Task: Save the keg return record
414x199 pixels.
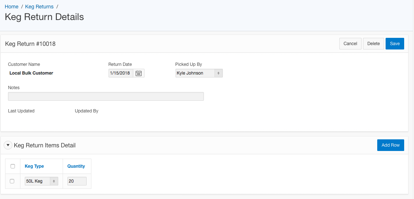Action: click(x=395, y=44)
